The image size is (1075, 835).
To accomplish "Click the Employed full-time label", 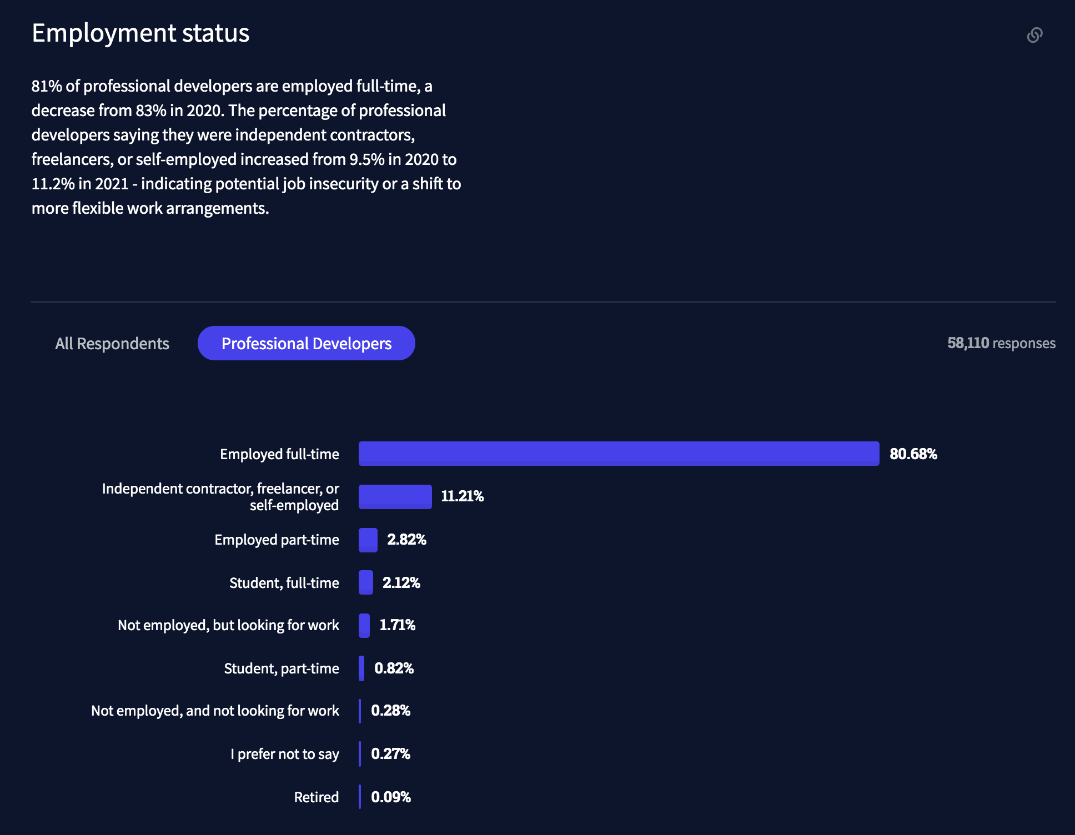I will coord(279,454).
